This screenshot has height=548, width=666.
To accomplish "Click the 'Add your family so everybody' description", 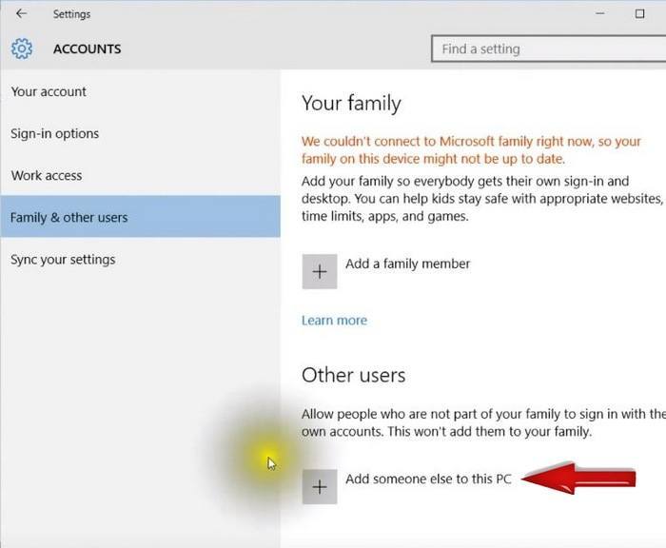I will pyautogui.click(x=482, y=199).
